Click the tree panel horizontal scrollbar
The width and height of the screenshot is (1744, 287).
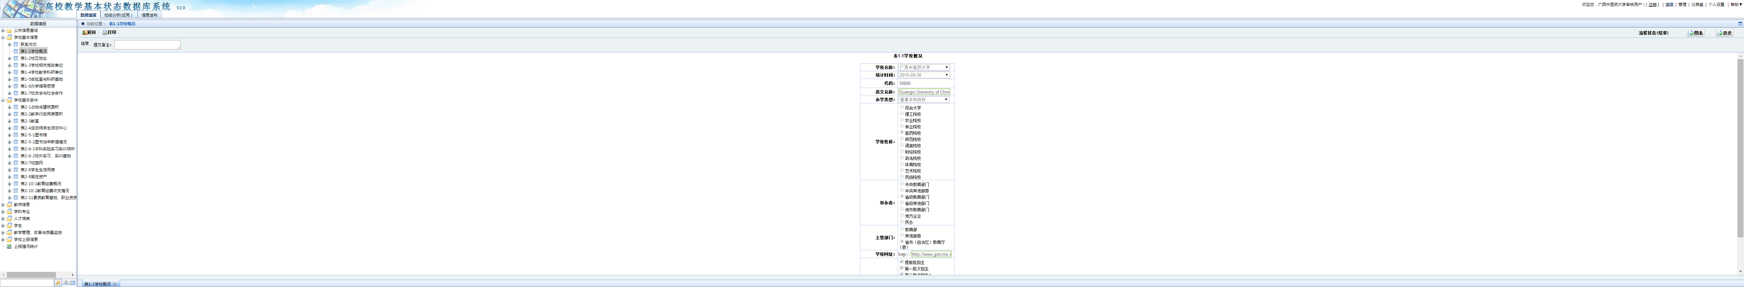(31, 275)
